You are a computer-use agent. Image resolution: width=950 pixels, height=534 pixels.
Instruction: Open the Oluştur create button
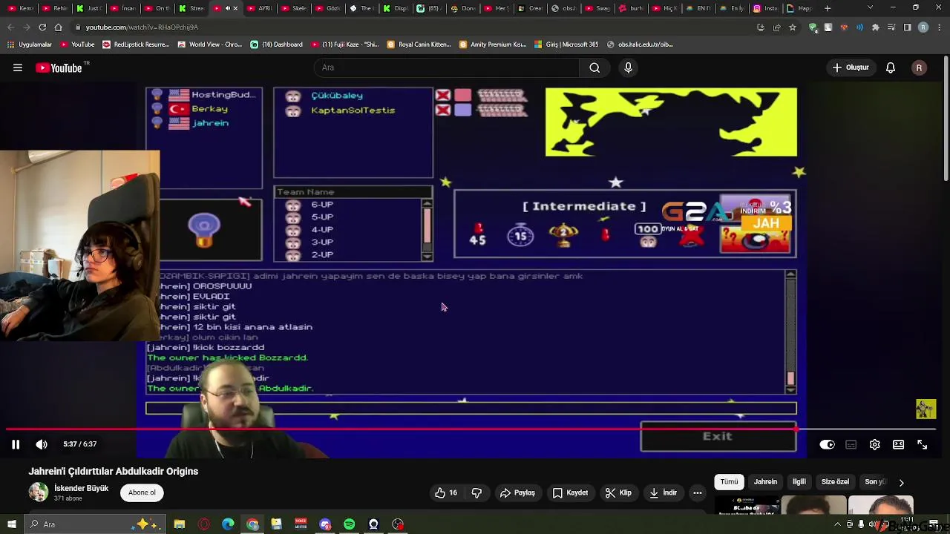point(851,67)
